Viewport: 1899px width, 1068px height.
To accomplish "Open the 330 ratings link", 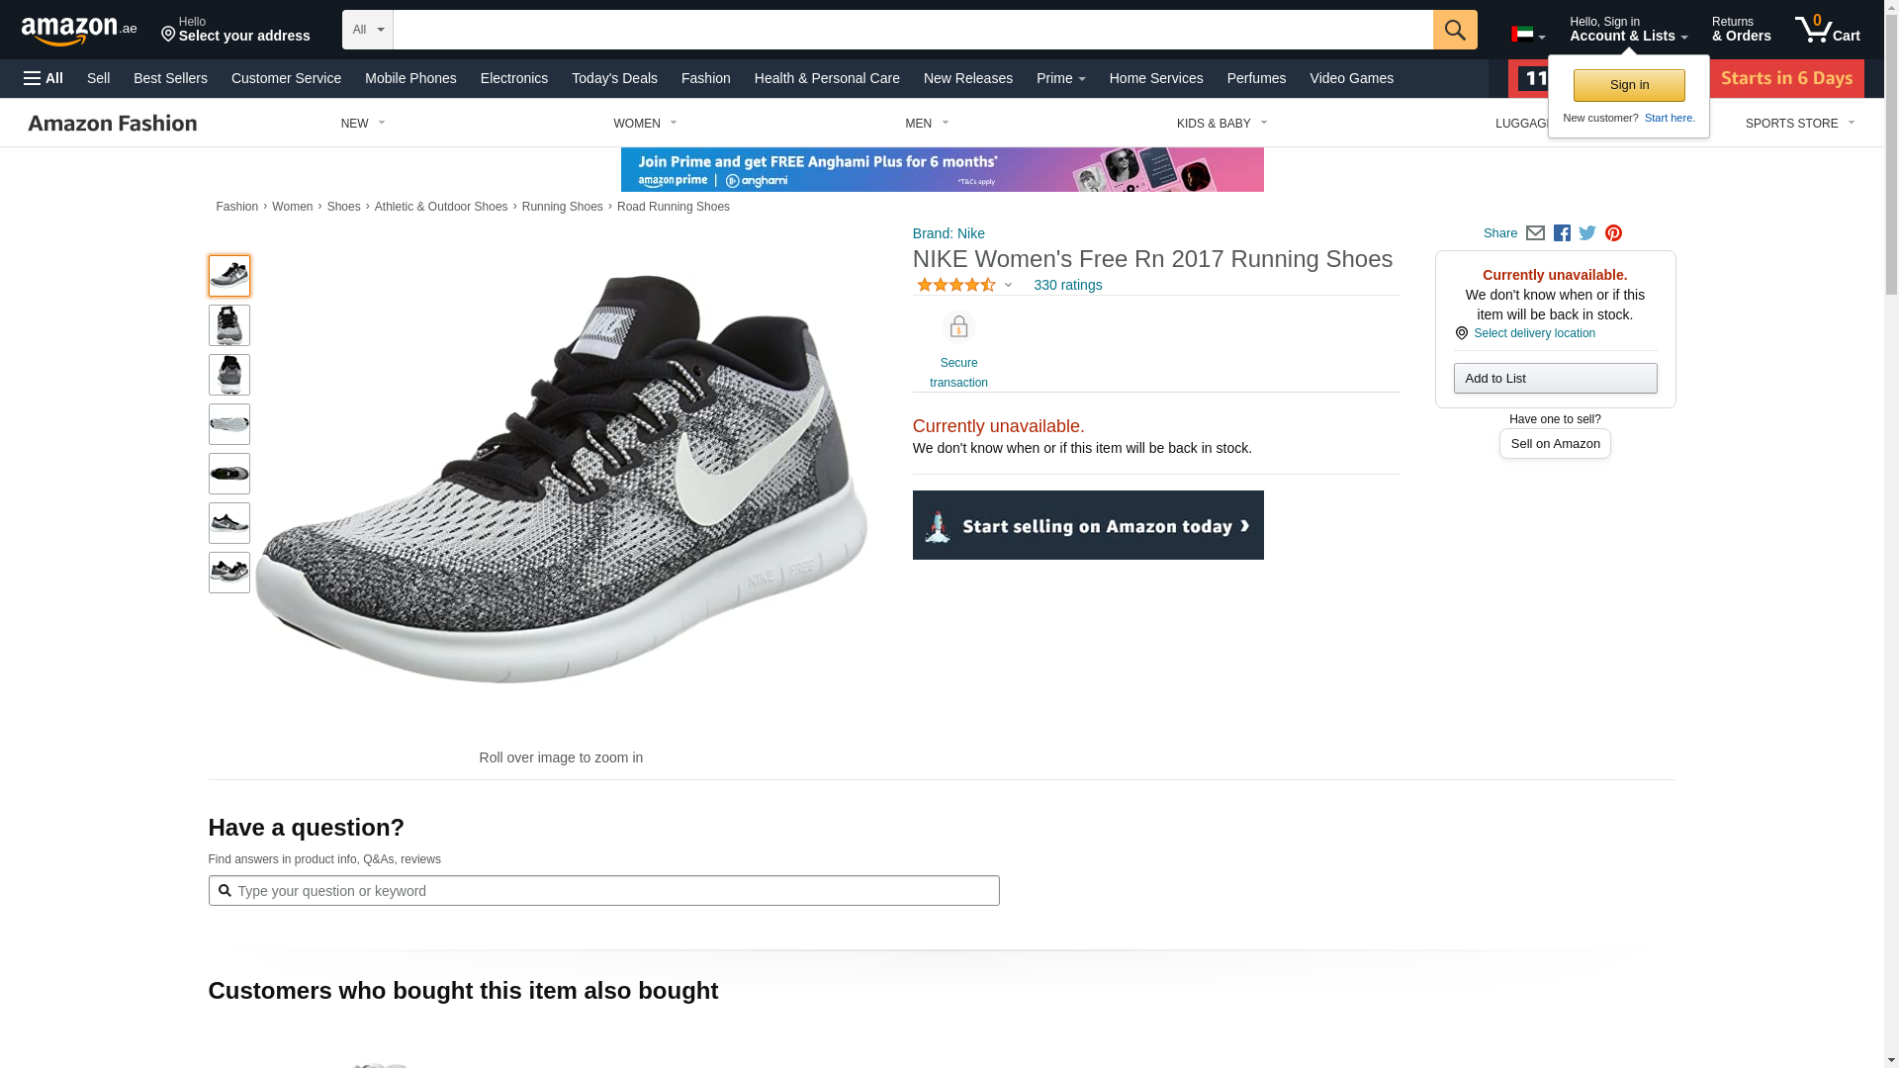I will pos(1067,285).
